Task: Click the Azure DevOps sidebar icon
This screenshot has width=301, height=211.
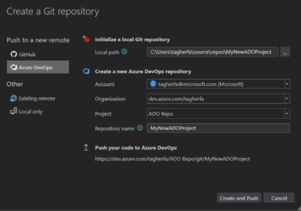Action: click(14, 67)
